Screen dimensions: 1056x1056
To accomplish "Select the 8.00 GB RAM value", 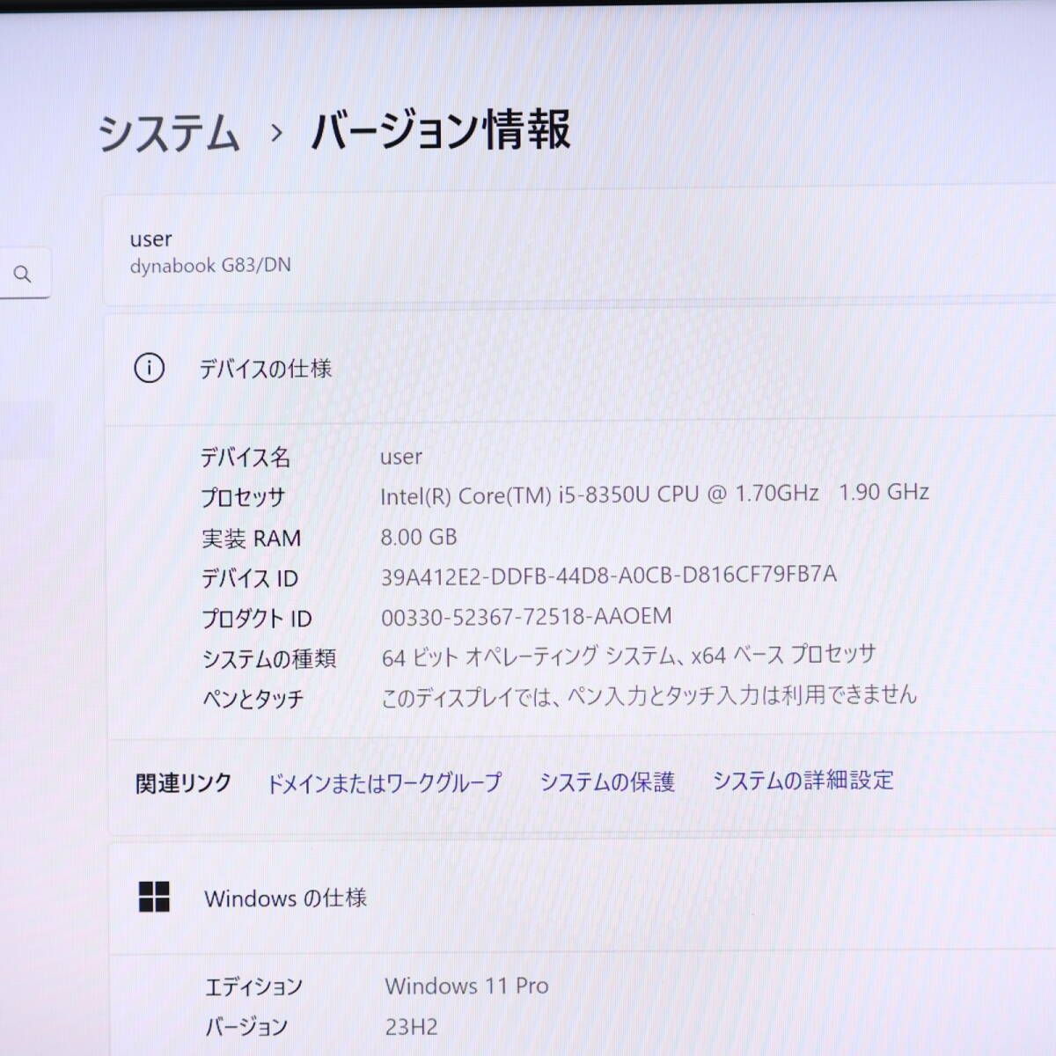I will [x=419, y=537].
